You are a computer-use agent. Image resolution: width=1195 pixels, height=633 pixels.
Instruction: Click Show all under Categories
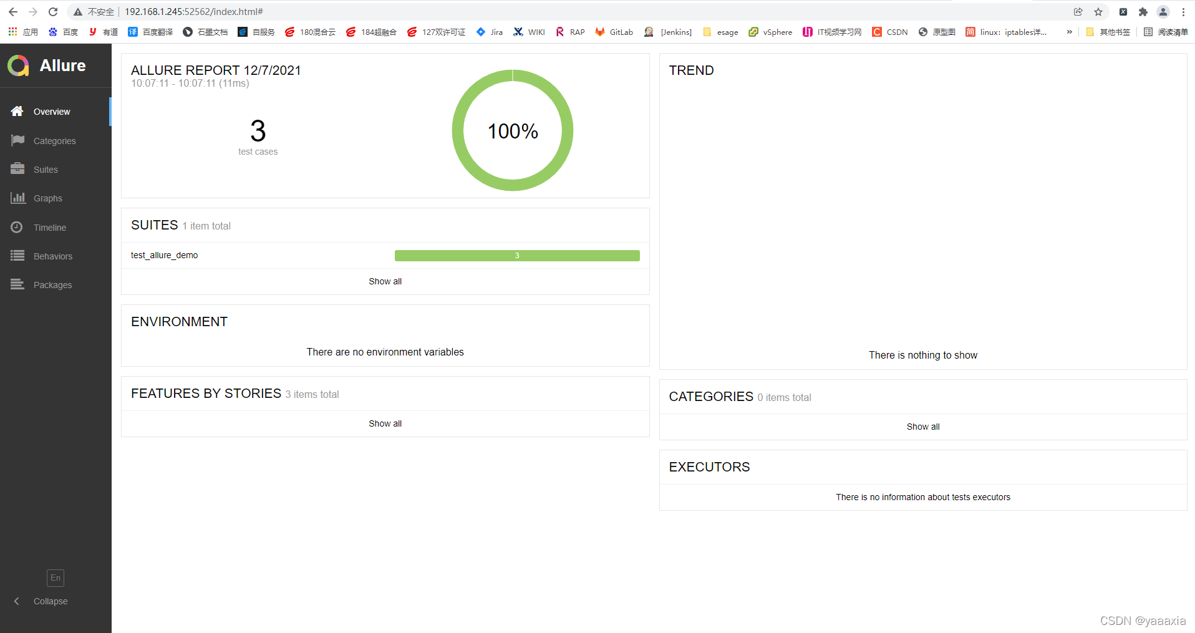coord(923,427)
